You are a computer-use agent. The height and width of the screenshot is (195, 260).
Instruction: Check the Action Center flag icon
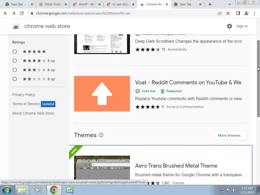pos(228,190)
